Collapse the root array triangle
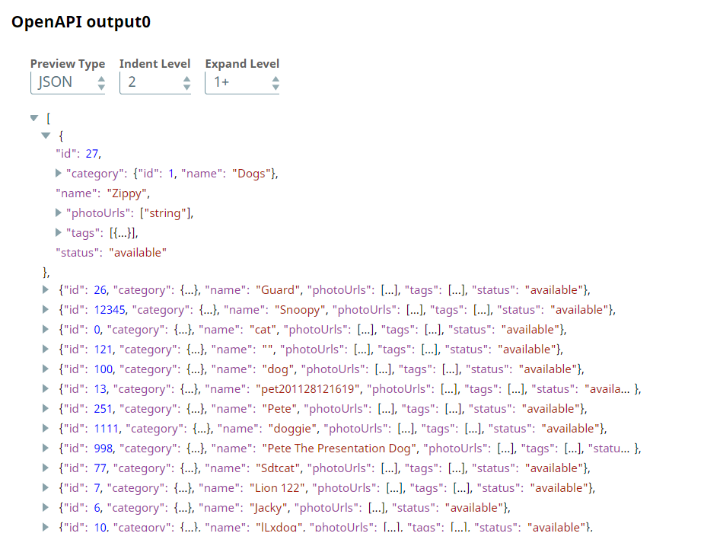 (x=33, y=119)
